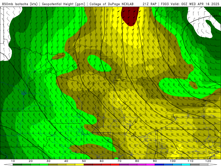This screenshot has height=166, width=221.
Task: Click the 'Geopotential Height (gpm)' title text
Action: pos(64,4)
